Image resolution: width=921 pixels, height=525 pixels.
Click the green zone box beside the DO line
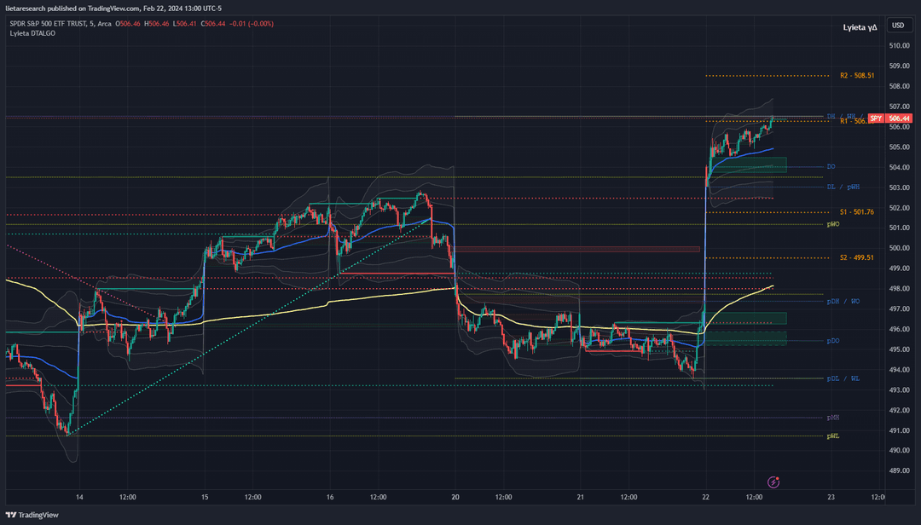[748, 164]
